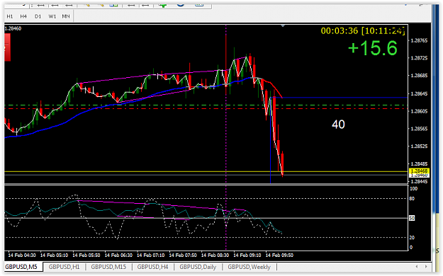The width and height of the screenshot is (443, 276).
Task: Click the 14 Feb 05:50 time label
Action: (x=86, y=255)
